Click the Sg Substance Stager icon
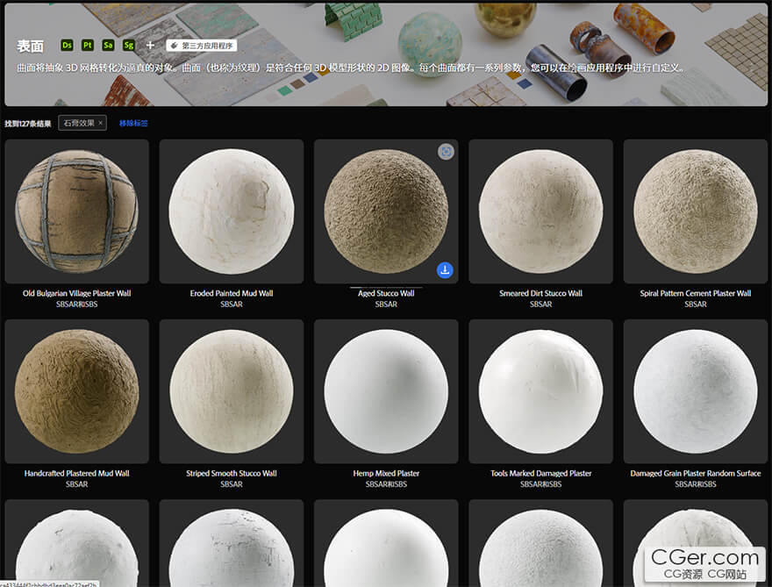 click(x=129, y=46)
